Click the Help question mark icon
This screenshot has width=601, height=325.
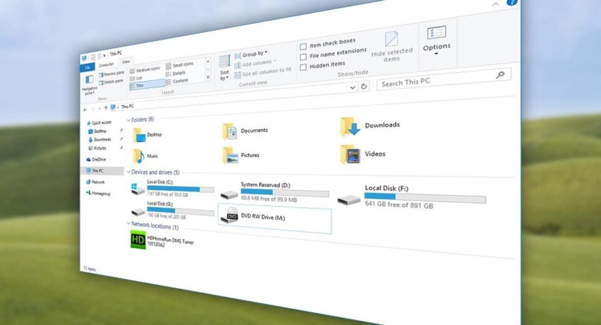(x=512, y=2)
